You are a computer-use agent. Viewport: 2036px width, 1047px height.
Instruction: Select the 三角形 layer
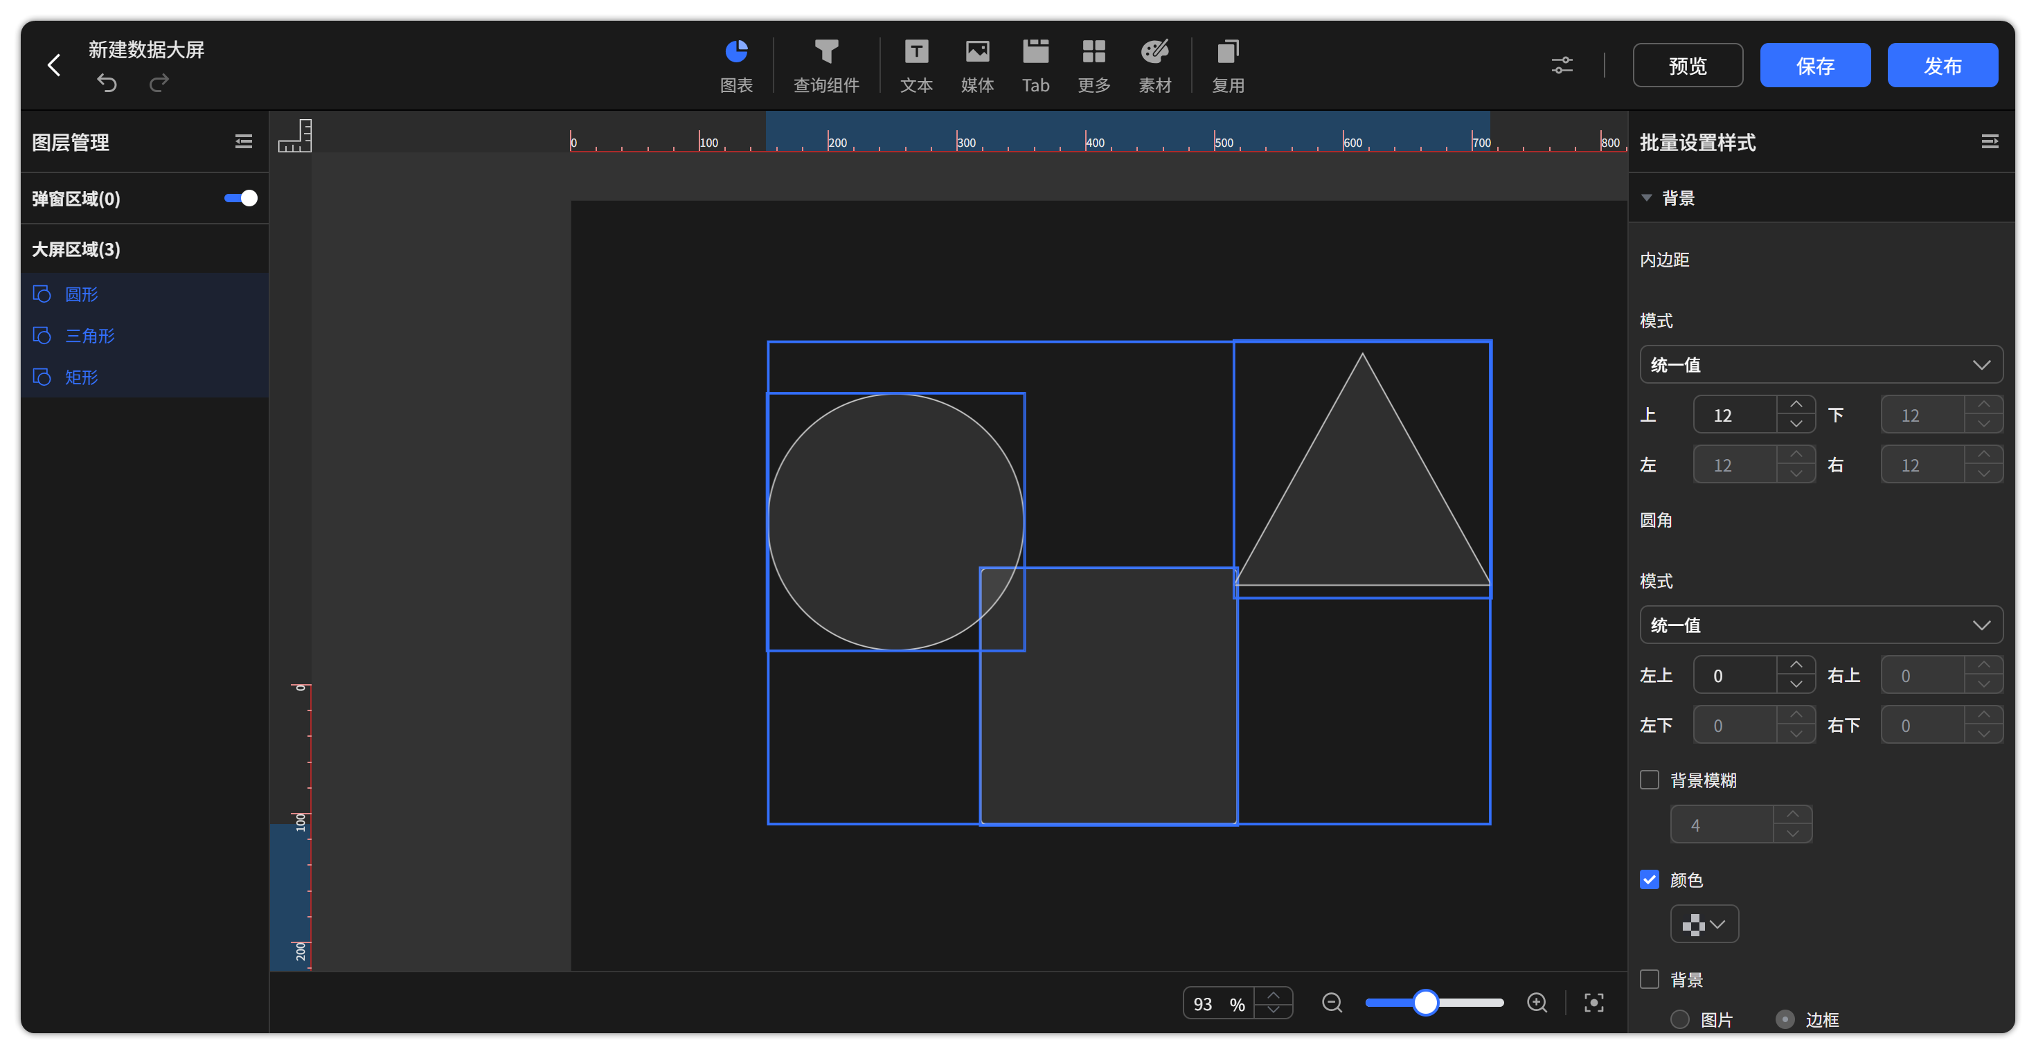point(145,335)
